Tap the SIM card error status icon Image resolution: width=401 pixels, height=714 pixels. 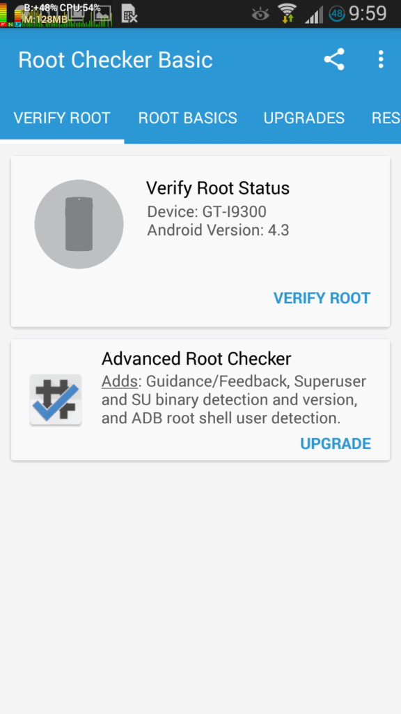pyautogui.click(x=129, y=14)
